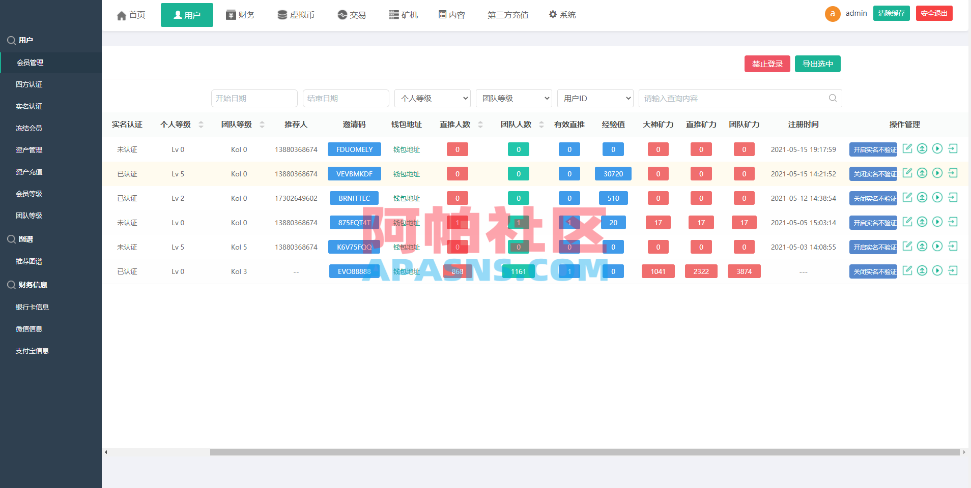The image size is (971, 488).
Task: Click the login-arrow icon in the 875EQT4T row
Action: (953, 222)
